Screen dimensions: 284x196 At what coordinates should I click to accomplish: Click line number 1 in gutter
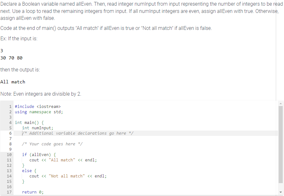pyautogui.click(x=10, y=106)
